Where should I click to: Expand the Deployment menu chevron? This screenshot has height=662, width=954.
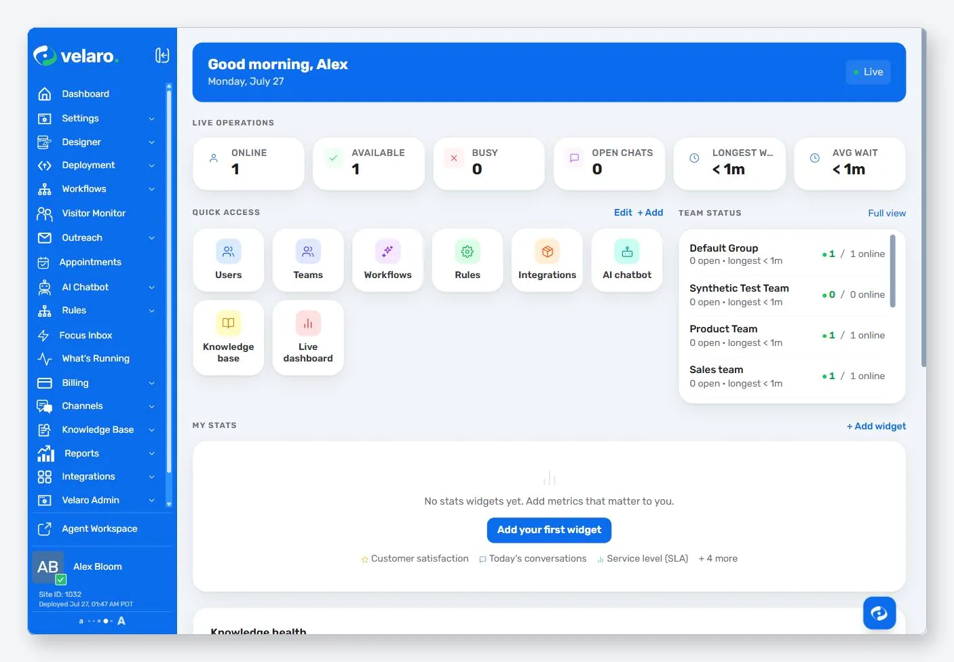152,165
